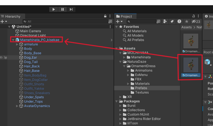This screenshot has height=126, width=213.
Task: Click the Step frame button
Action: [x=71, y=9]
